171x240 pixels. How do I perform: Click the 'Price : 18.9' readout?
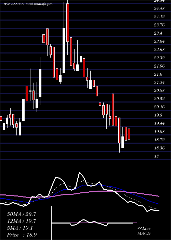(22, 235)
